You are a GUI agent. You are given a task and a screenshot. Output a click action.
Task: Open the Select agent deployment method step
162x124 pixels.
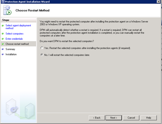(18, 27)
